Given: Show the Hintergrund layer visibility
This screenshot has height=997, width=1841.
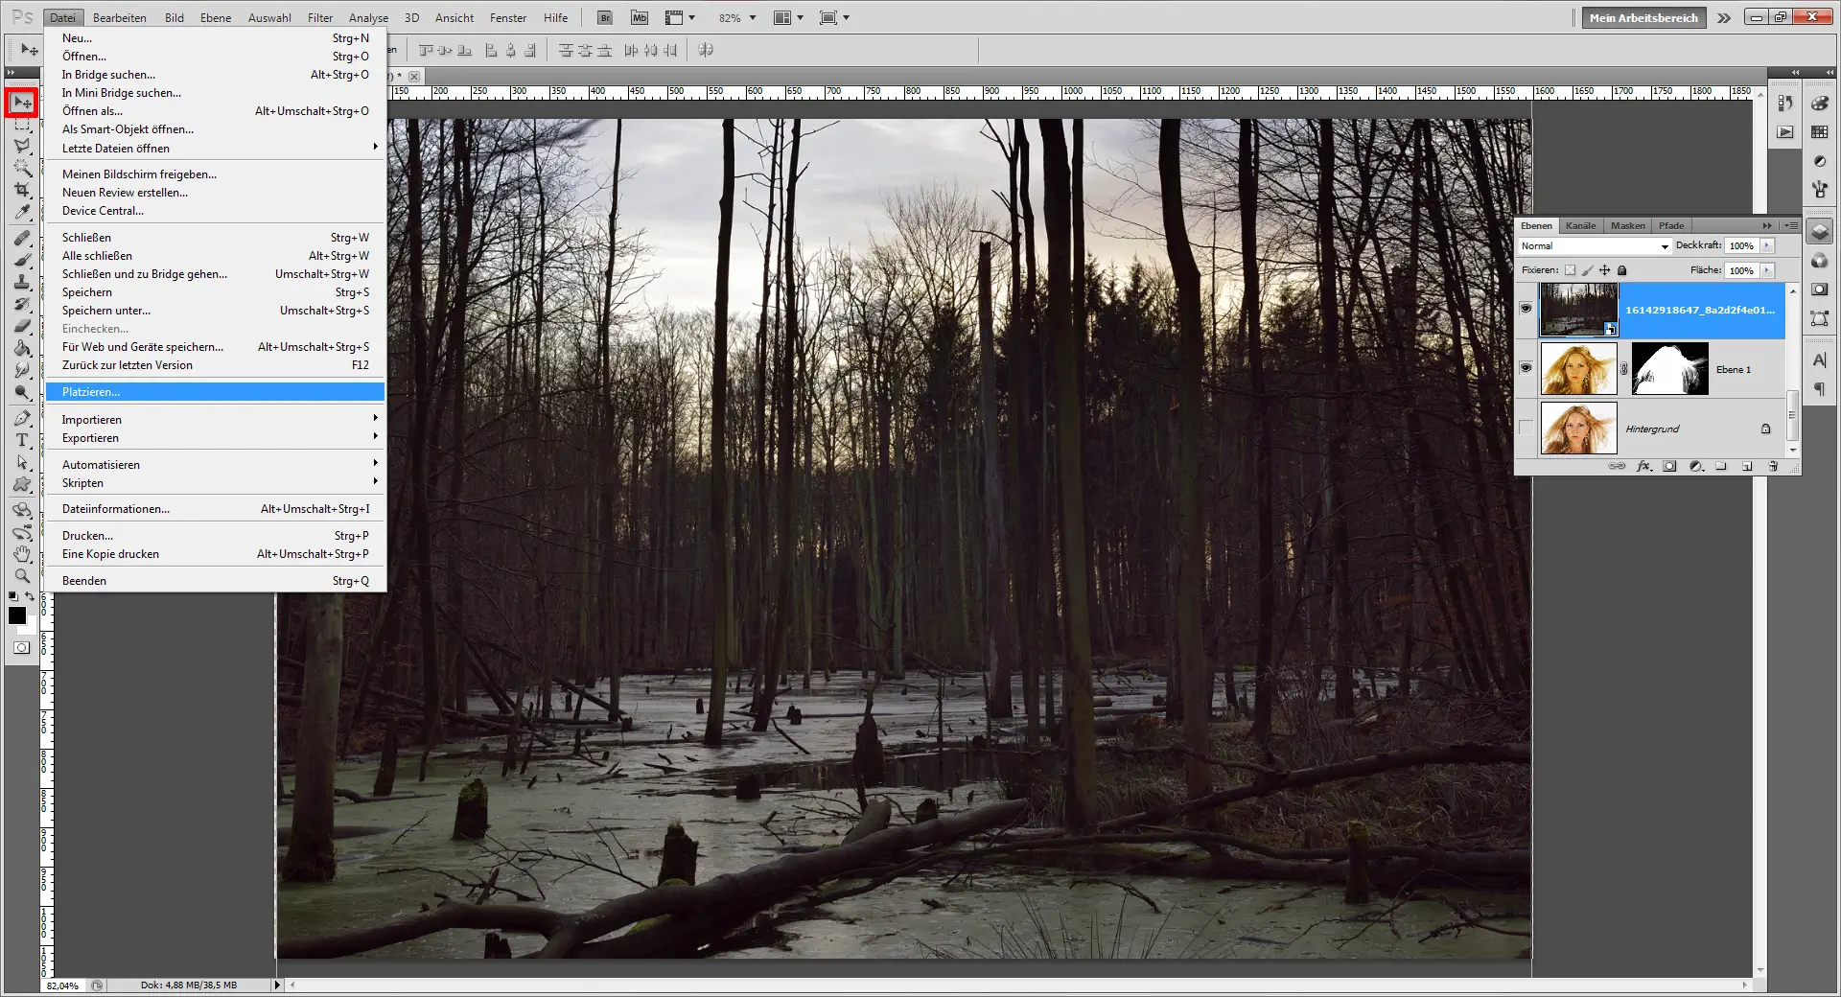Looking at the screenshot, I should click(x=1525, y=429).
